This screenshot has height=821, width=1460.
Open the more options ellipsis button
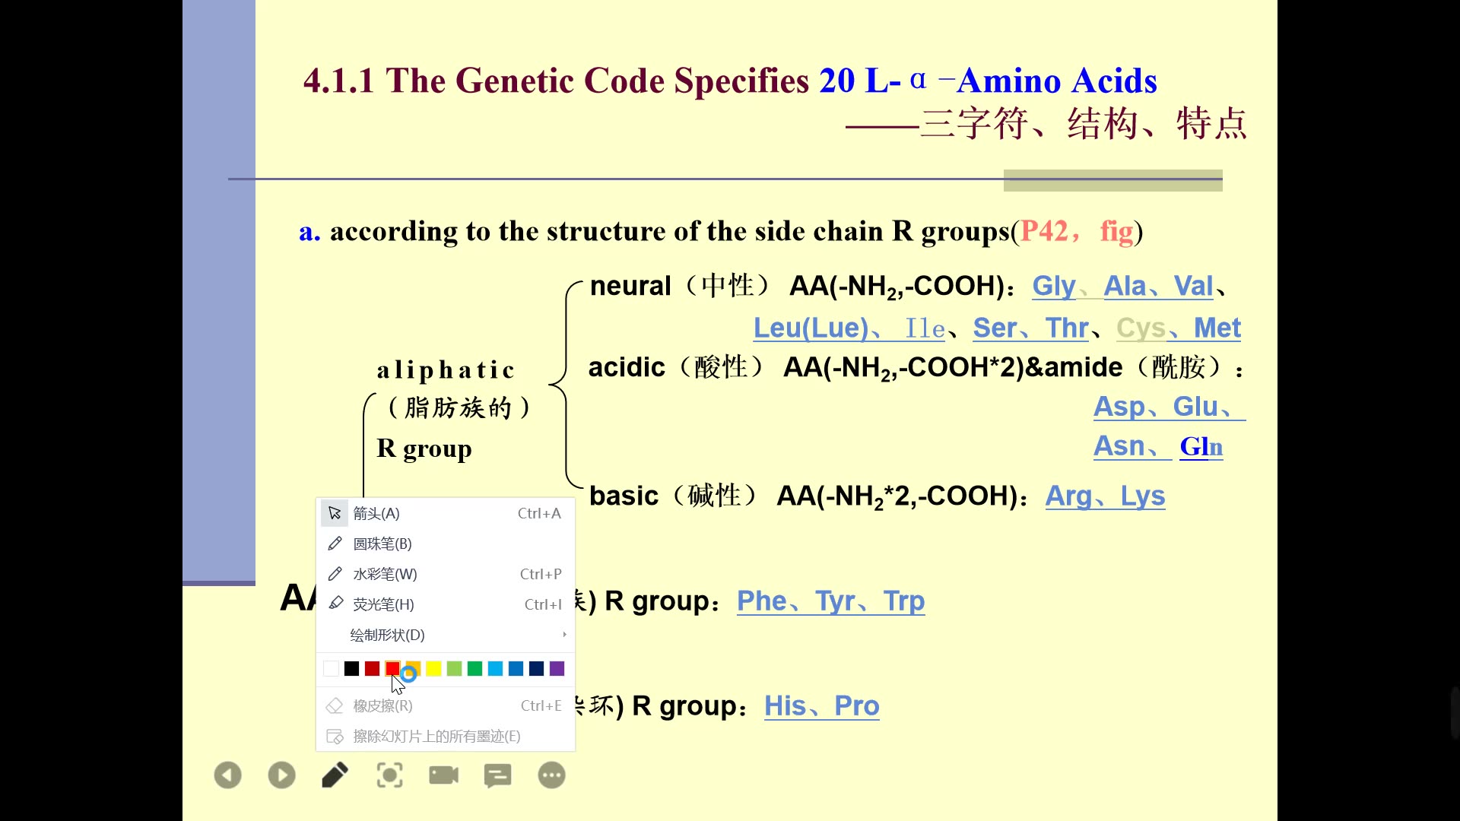(551, 775)
